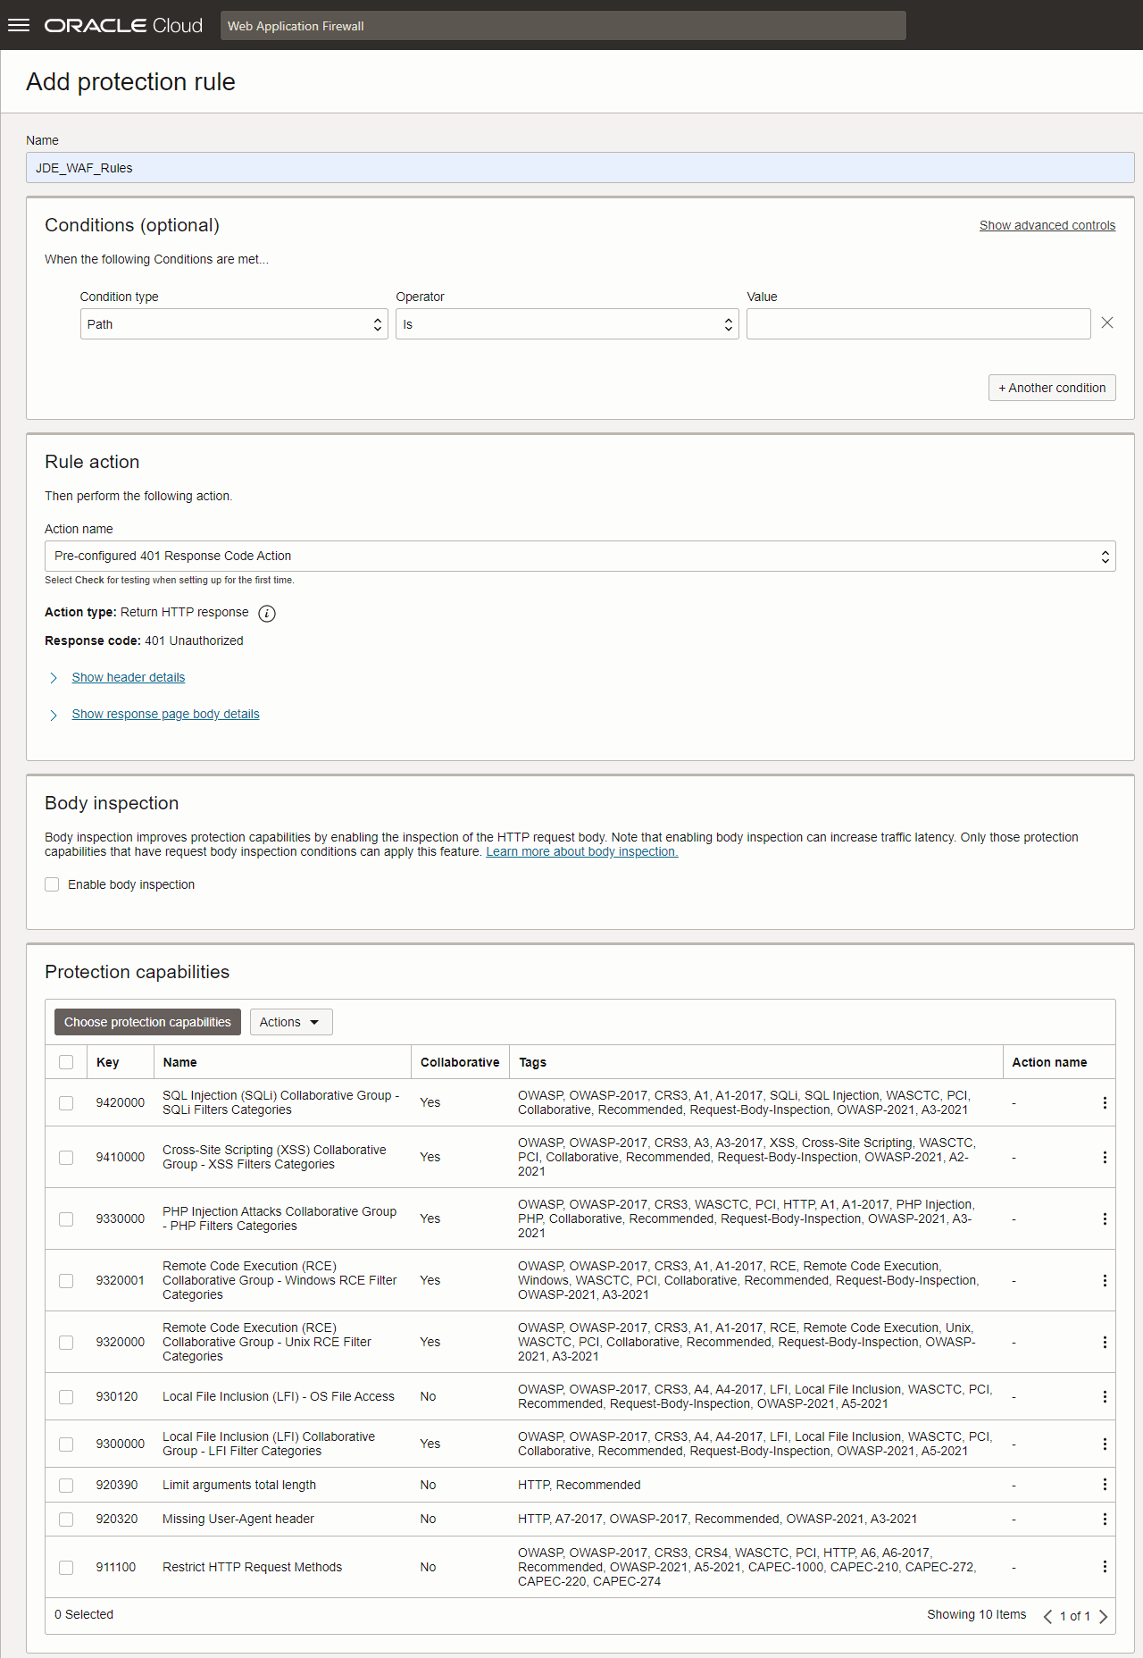
Task: Select SQL Injection row checkbox
Action: pos(66,1103)
